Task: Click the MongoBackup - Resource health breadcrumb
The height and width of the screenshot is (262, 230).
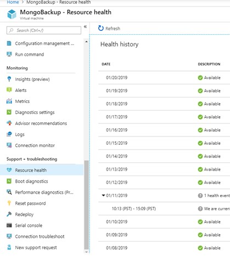Action: (x=59, y=2)
